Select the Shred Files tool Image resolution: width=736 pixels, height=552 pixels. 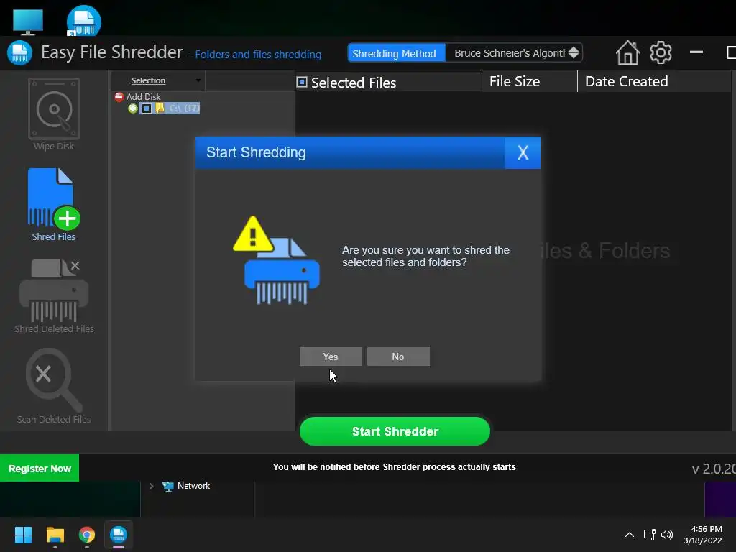[54, 205]
